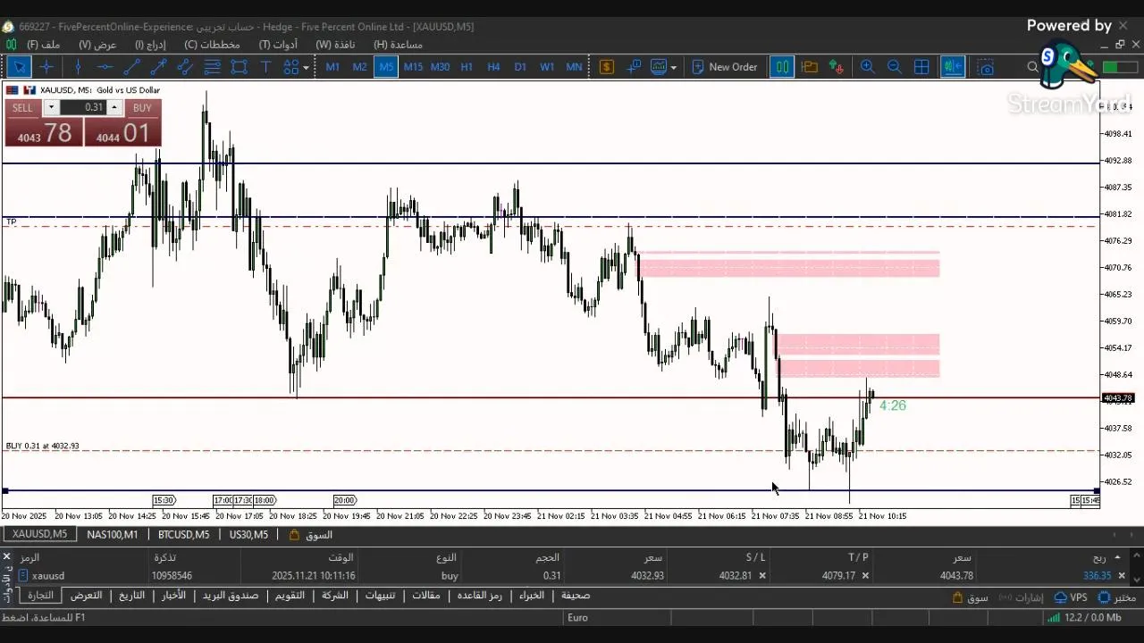Remove take profit on xauusd position
This screenshot has width=1144, height=643.
tap(865, 576)
